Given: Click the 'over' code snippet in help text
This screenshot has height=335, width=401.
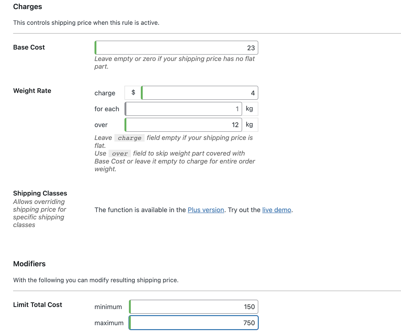Looking at the screenshot, I should (x=120, y=153).
